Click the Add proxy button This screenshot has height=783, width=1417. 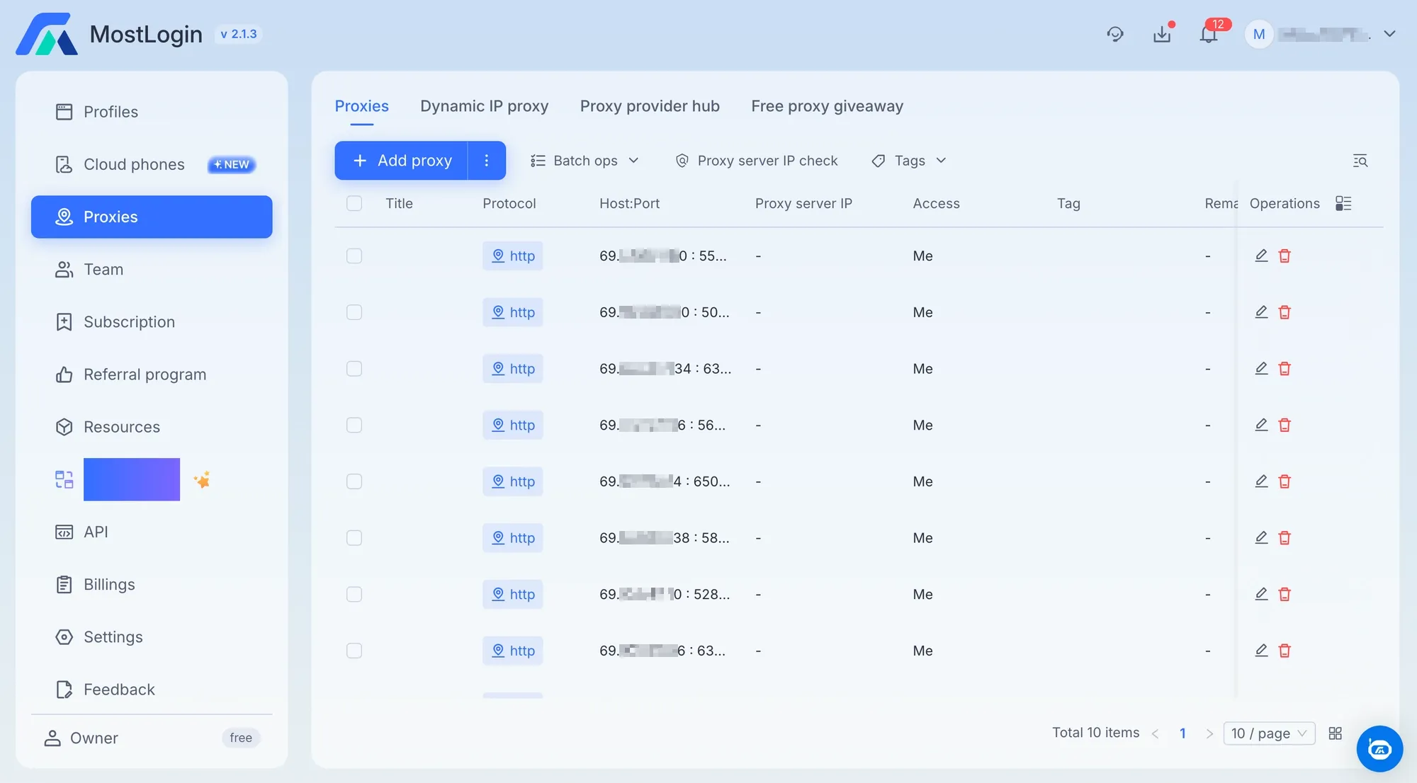(x=419, y=160)
